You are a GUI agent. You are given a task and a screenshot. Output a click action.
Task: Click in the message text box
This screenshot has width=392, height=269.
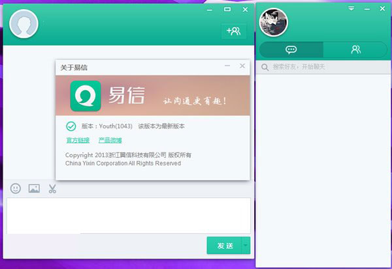click(129, 216)
